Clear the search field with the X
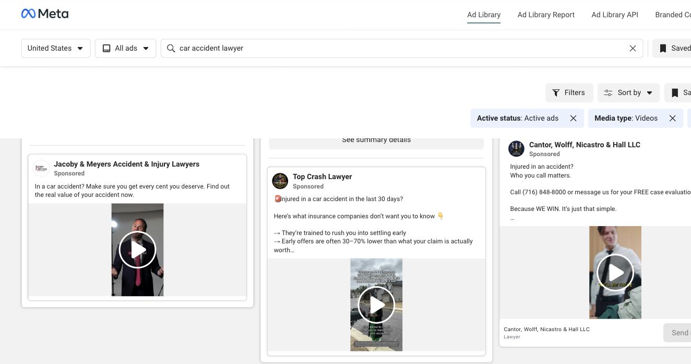Image resolution: width=691 pixels, height=364 pixels. 633,48
